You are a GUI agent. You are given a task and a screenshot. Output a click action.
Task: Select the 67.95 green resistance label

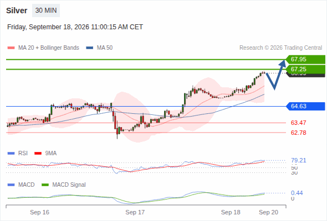point(305,59)
